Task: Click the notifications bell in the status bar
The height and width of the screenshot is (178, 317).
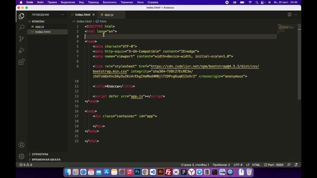Action: [296, 165]
